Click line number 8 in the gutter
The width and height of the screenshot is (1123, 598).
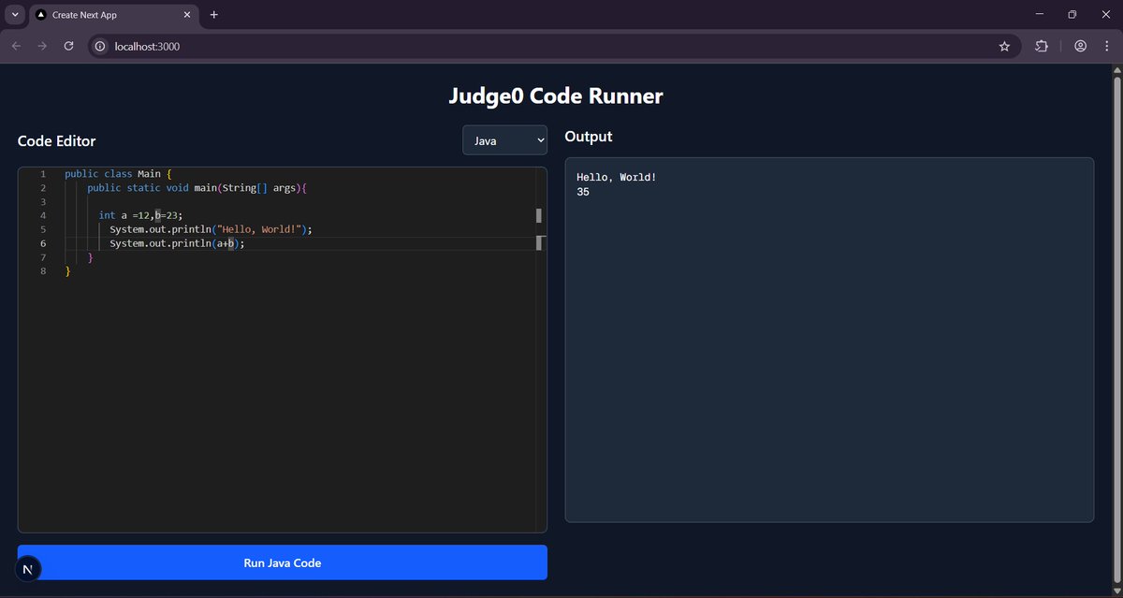click(43, 270)
